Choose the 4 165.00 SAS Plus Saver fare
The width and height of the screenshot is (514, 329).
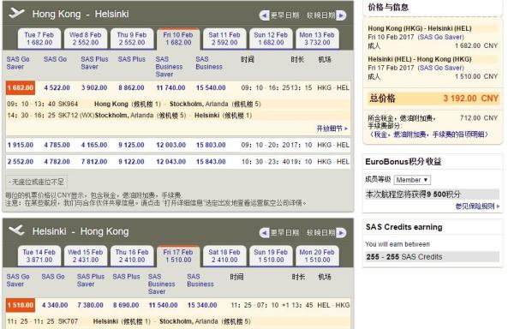click(x=94, y=145)
